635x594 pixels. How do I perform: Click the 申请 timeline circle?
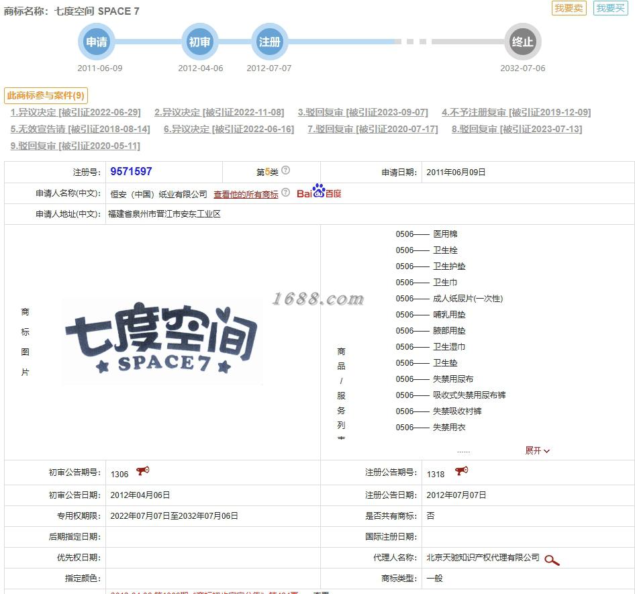(x=97, y=42)
